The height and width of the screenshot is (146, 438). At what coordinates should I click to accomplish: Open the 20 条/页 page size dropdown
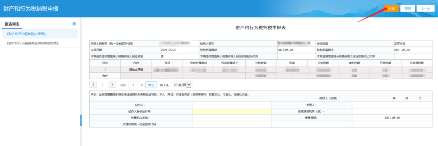tap(182, 85)
